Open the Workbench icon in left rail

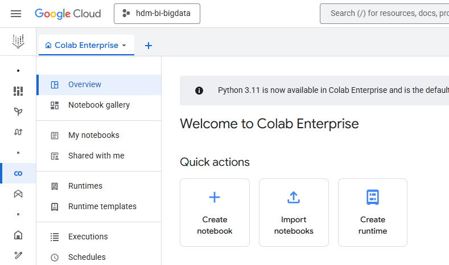tap(18, 194)
